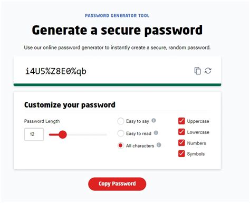Click the Customize your password heading

70,105
